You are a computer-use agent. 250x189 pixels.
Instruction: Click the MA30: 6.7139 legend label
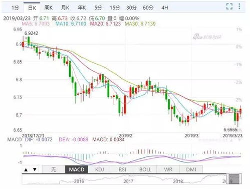click(140, 24)
